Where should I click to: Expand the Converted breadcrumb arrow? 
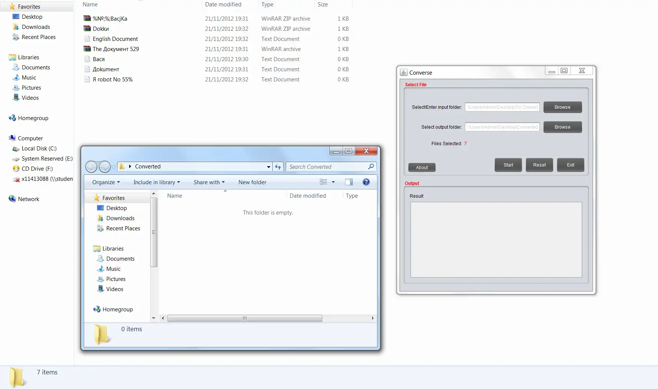click(130, 167)
